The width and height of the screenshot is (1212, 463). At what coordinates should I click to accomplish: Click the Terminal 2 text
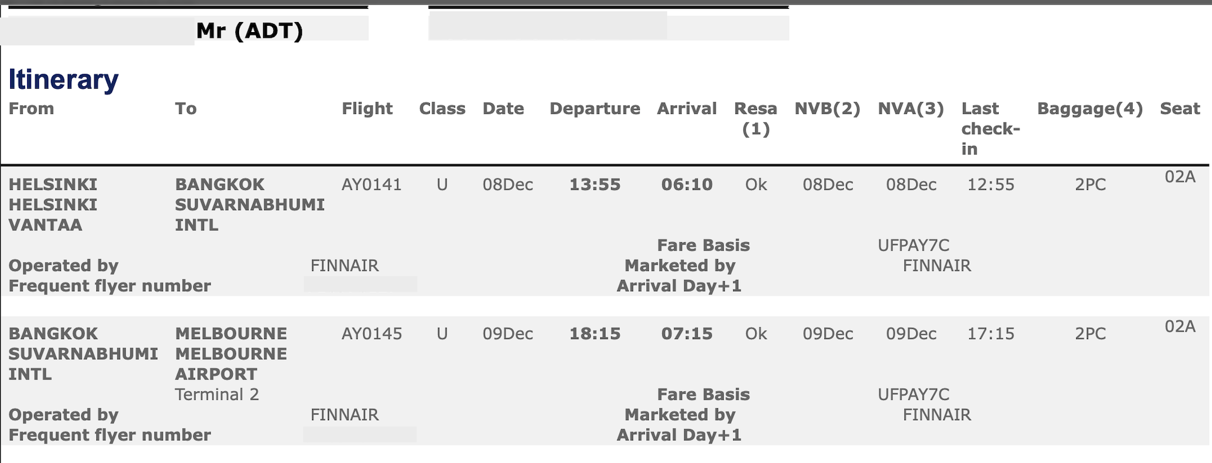click(216, 395)
